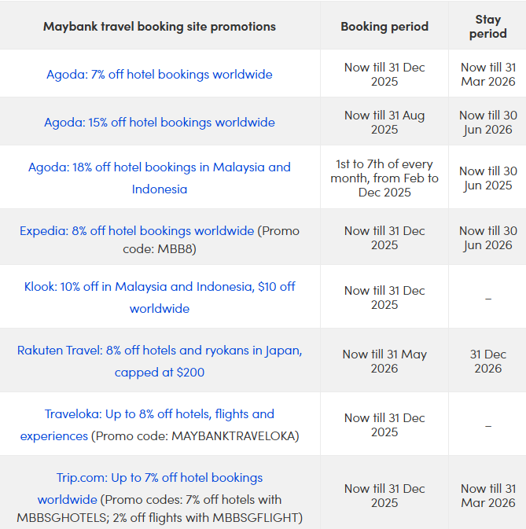Click the Now till 31 Aug 2025 cell
The height and width of the screenshot is (529, 526).
coord(384,123)
